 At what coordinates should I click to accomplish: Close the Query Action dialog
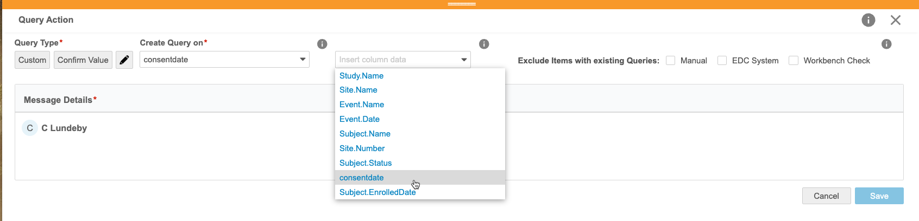pos(896,20)
